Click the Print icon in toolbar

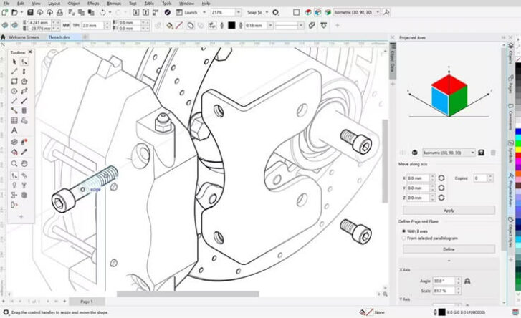click(59, 12)
